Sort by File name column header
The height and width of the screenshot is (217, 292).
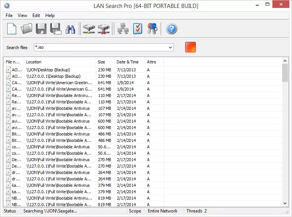tap(14, 62)
